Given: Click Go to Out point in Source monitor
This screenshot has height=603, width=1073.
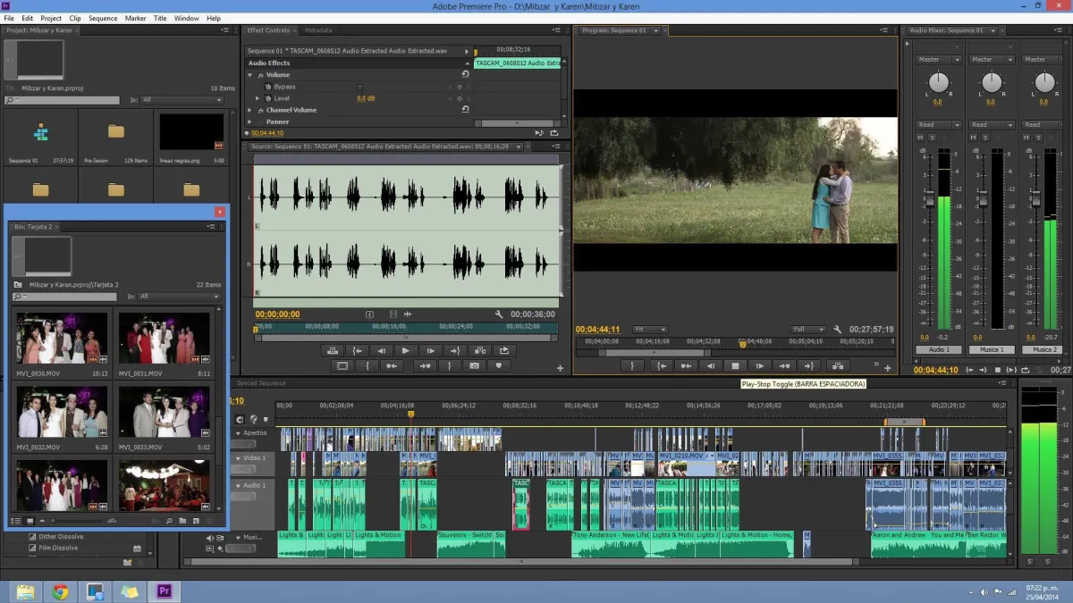Looking at the screenshot, I should 454,351.
